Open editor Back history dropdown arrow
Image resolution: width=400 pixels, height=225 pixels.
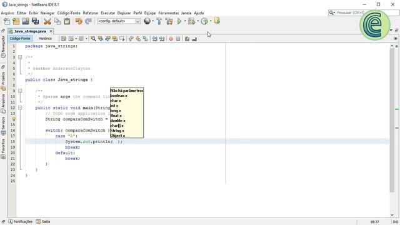click(x=76, y=39)
